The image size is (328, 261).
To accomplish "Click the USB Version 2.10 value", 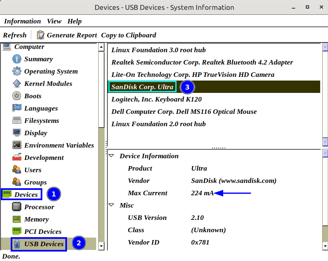I will (197, 217).
